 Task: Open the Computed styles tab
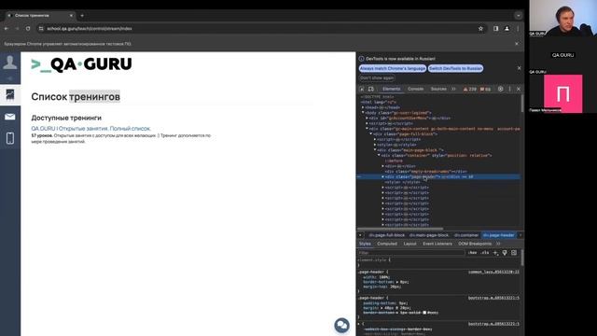coord(387,244)
